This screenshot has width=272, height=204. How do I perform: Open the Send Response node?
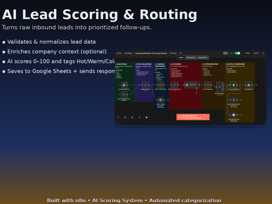point(249,85)
